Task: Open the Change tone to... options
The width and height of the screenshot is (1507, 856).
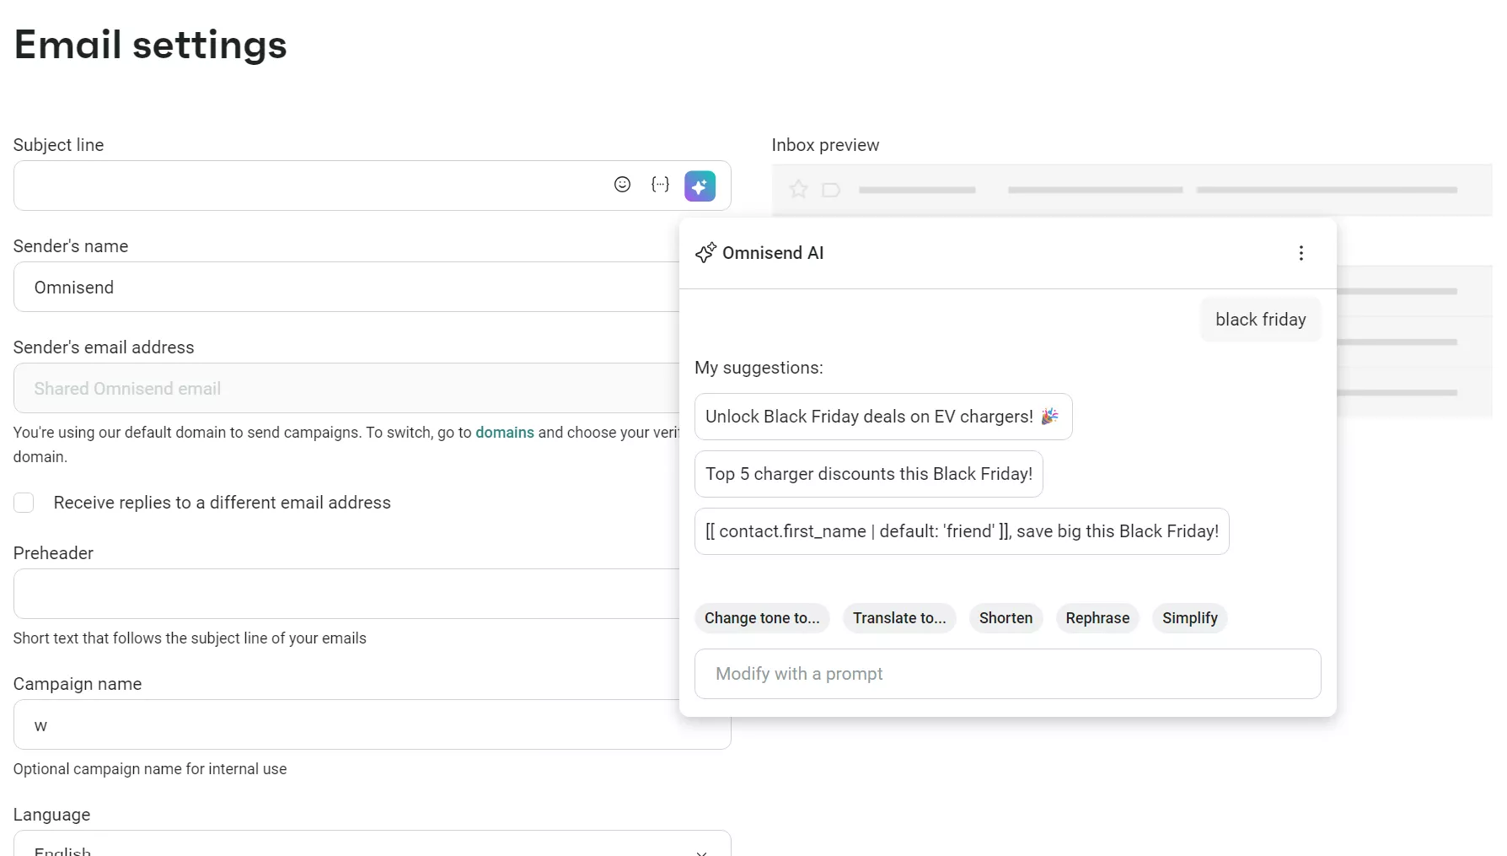Action: click(762, 618)
